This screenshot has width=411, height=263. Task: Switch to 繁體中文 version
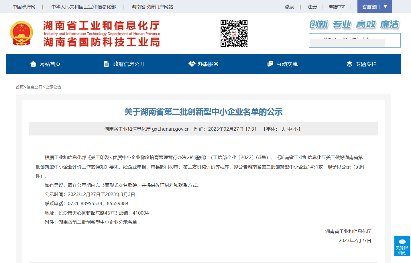click(x=337, y=7)
